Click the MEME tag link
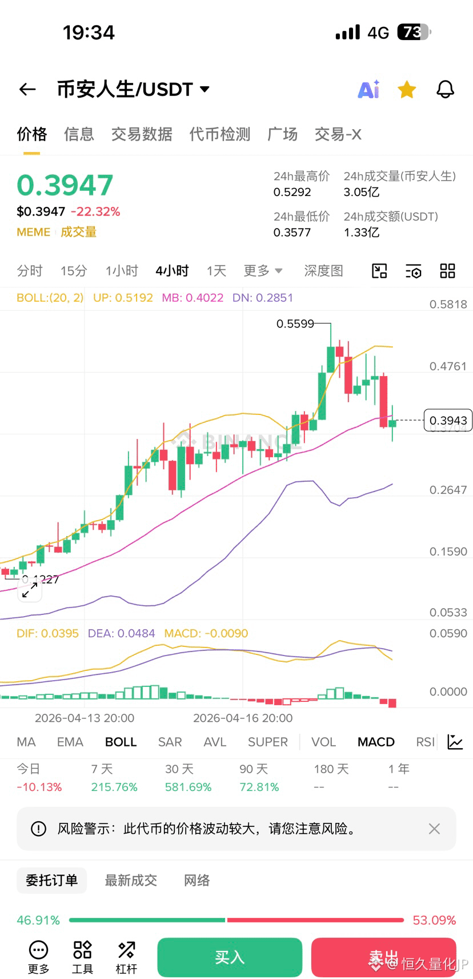 (34, 232)
